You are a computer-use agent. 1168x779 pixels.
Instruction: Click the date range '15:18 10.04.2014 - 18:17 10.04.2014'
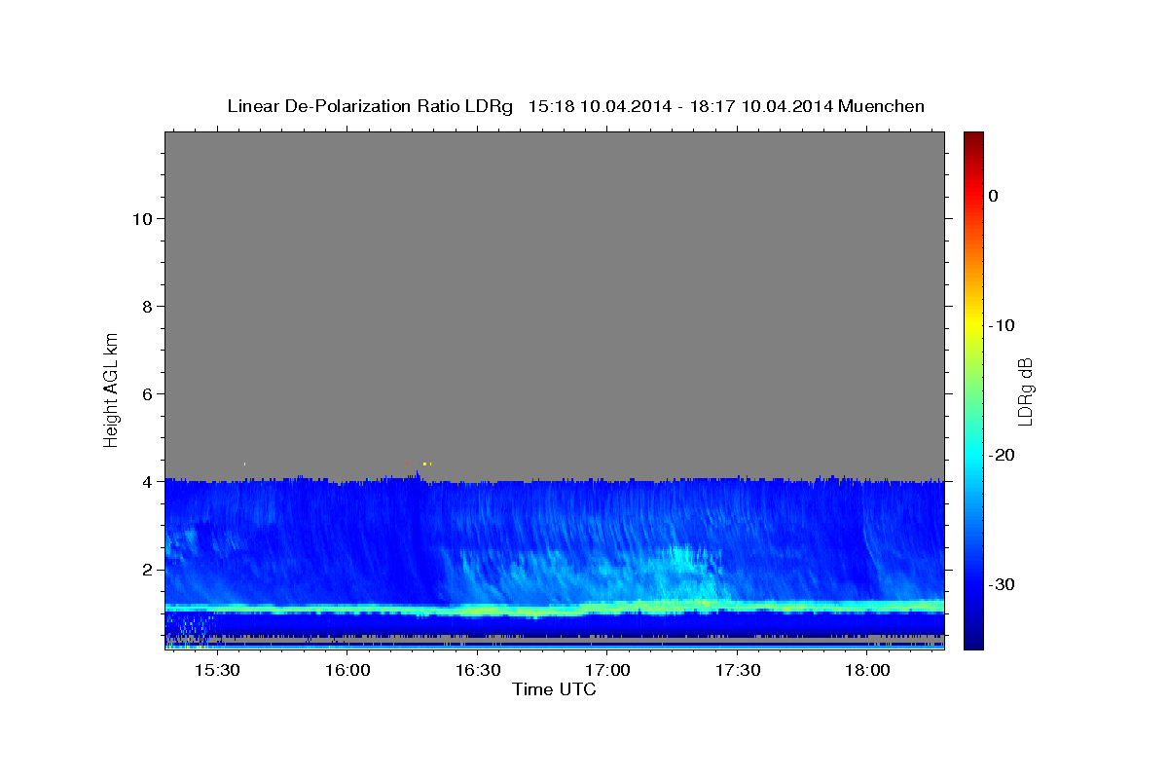coord(680,106)
